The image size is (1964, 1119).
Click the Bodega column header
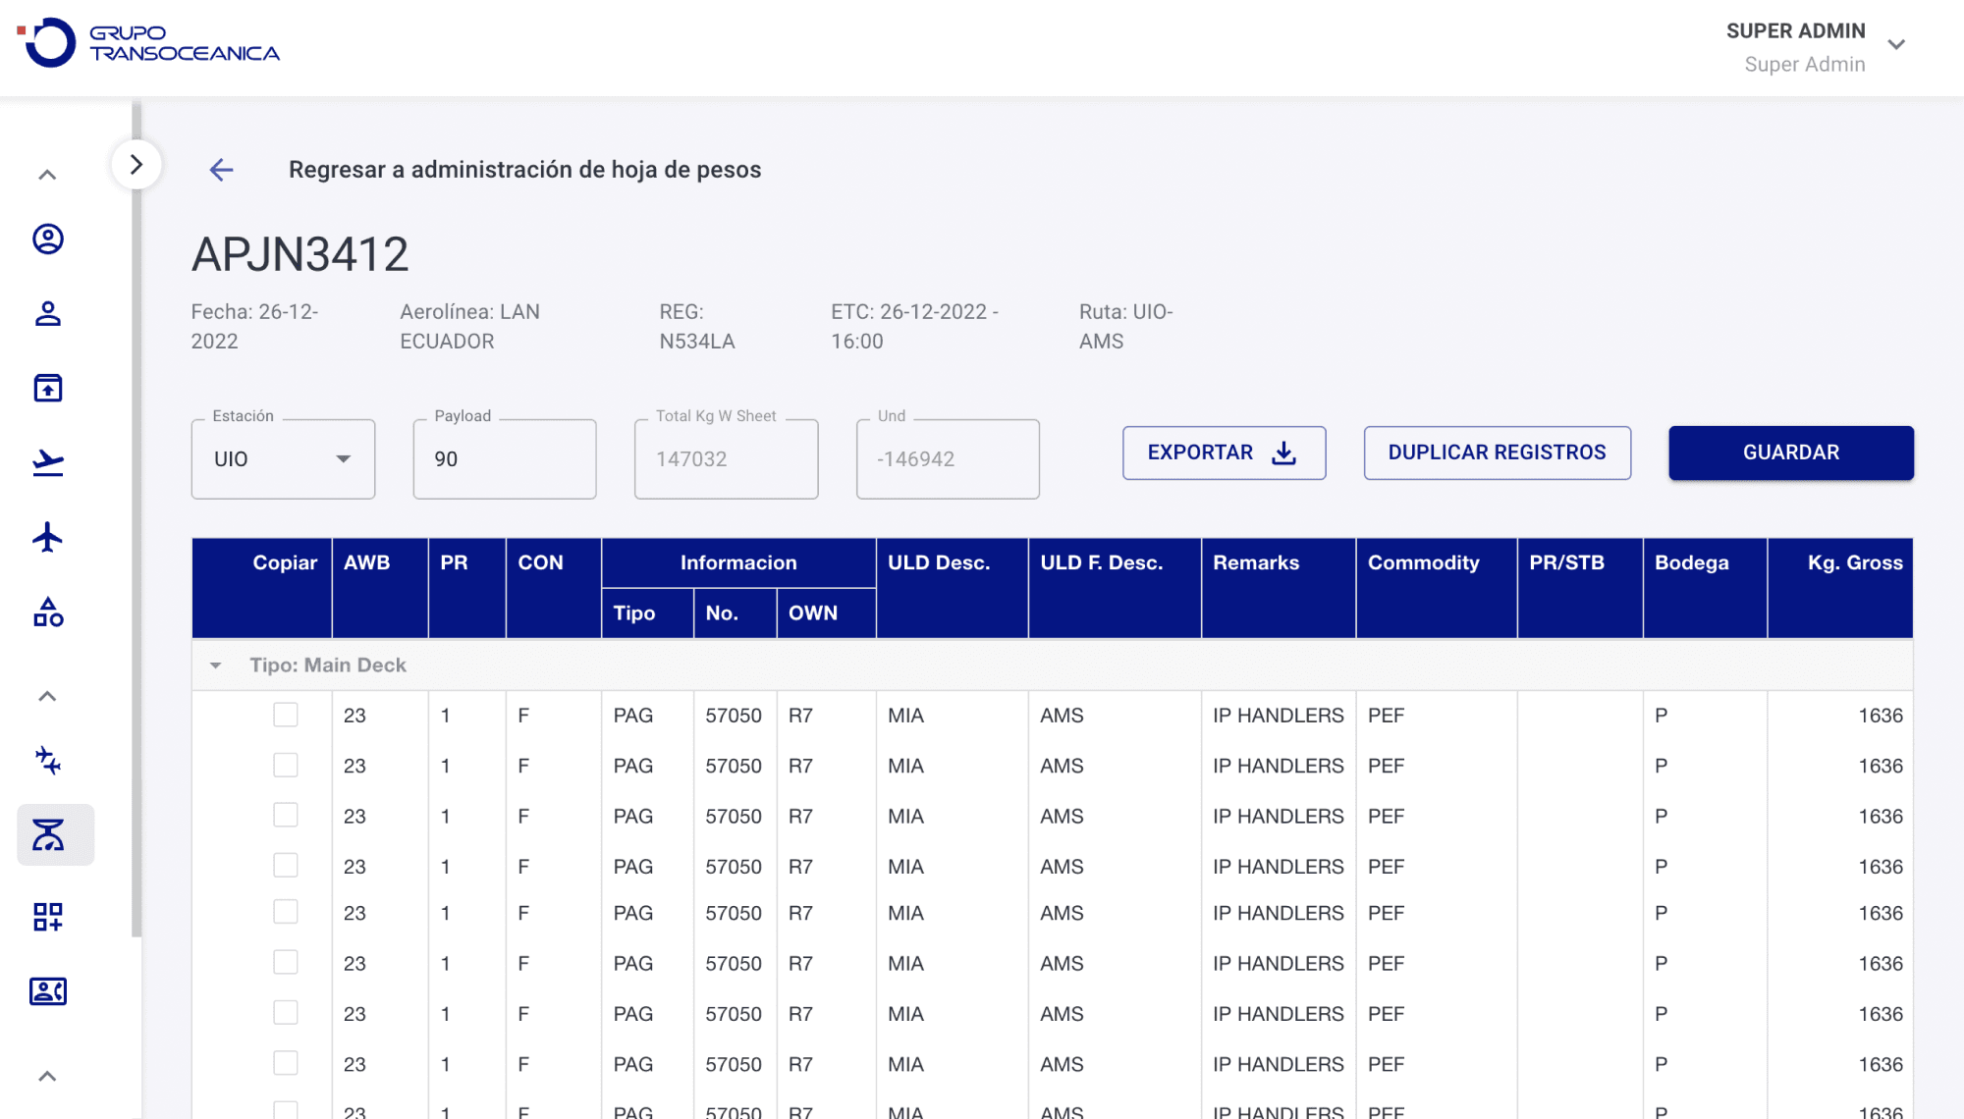1705,588
